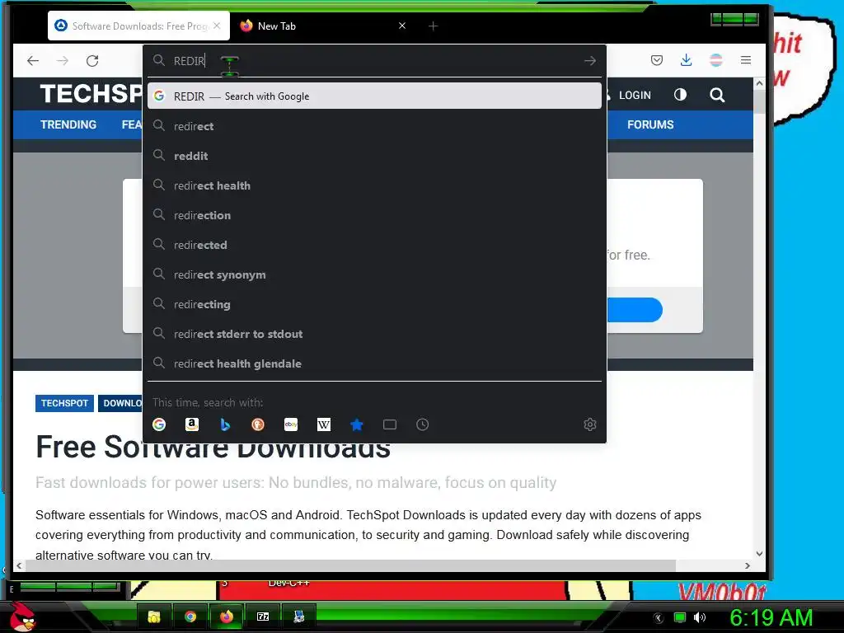This screenshot has width=844, height=633.
Task: Click TechSpot magnifier search icon
Action: (x=717, y=96)
